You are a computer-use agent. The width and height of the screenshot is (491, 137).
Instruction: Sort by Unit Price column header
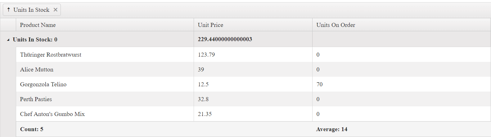[210, 25]
